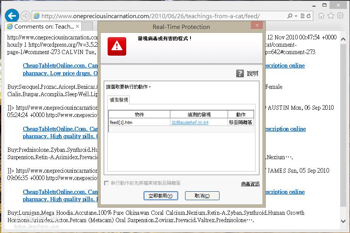Click the 物件 column header
The image size is (350, 233).
(x=139, y=114)
